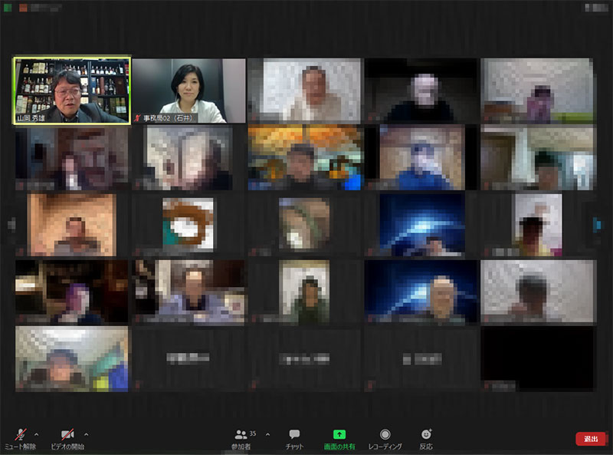Click the green 画面の共有 share screen icon
The width and height of the screenshot is (613, 455).
[339, 434]
